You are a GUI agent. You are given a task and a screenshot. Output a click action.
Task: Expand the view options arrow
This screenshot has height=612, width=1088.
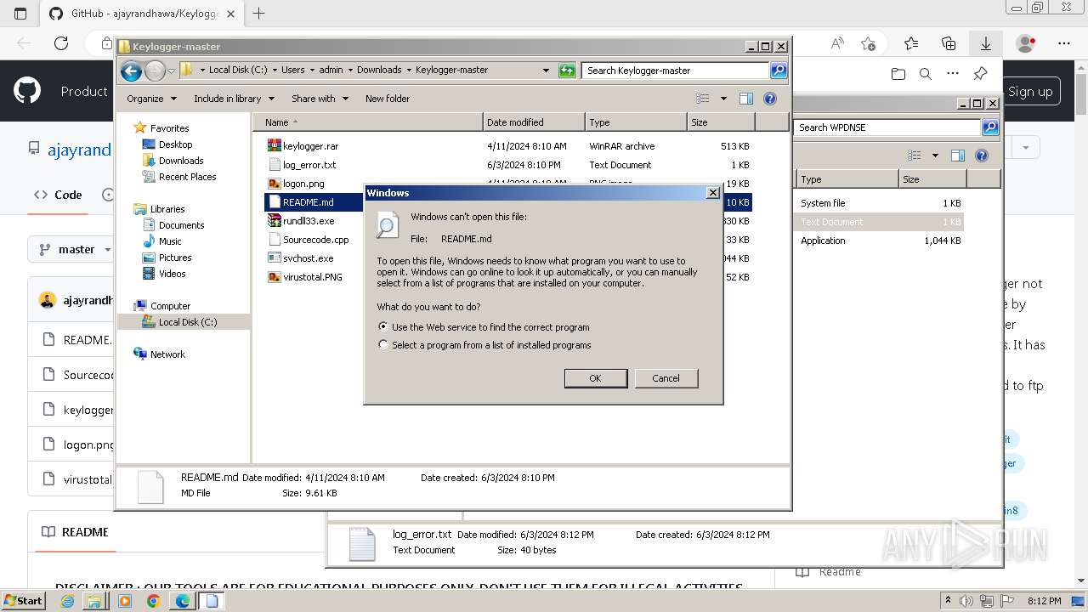[723, 99]
